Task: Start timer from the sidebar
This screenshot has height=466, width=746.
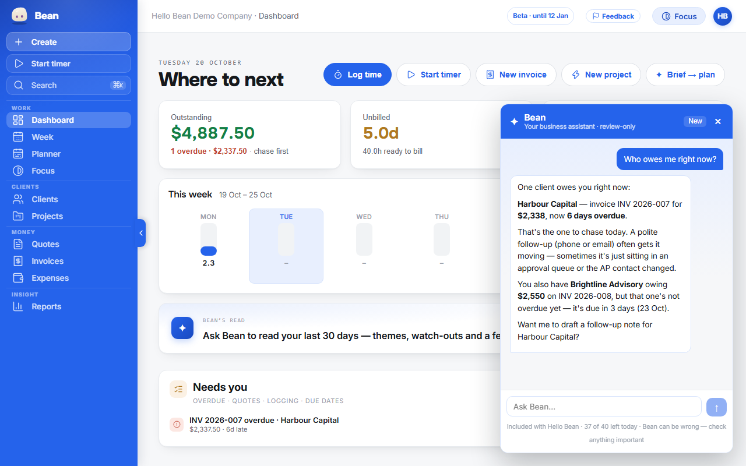Action: [69, 63]
